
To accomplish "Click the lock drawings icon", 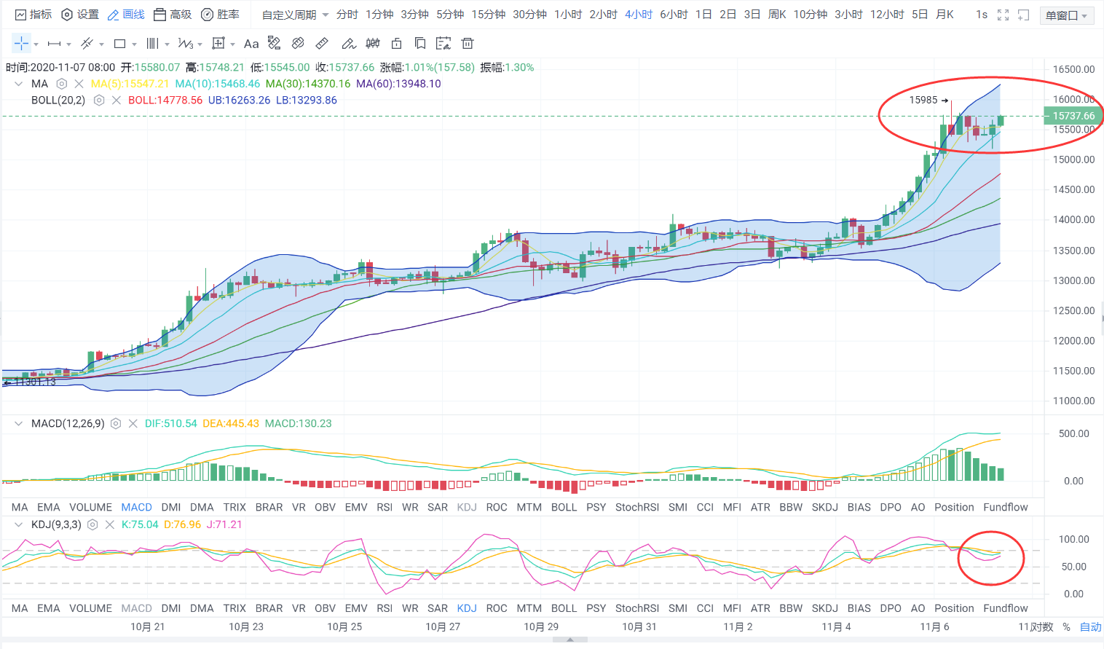I will [x=396, y=44].
